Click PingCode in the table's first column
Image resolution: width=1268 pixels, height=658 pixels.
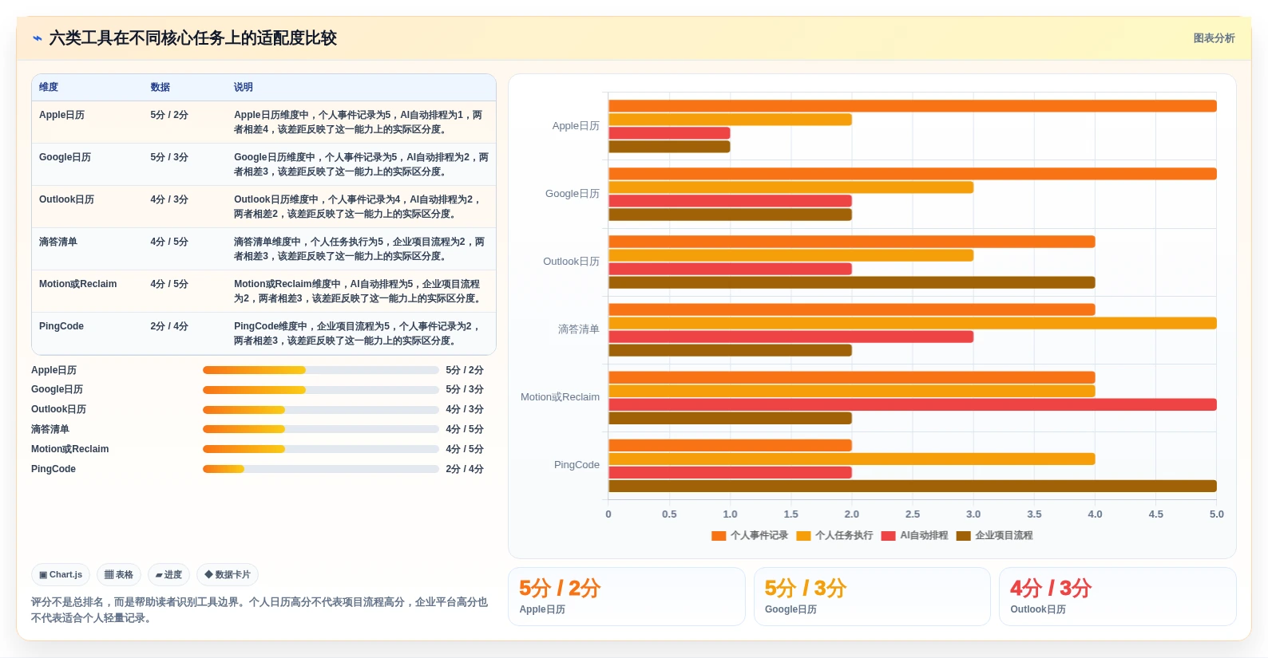[x=61, y=326]
